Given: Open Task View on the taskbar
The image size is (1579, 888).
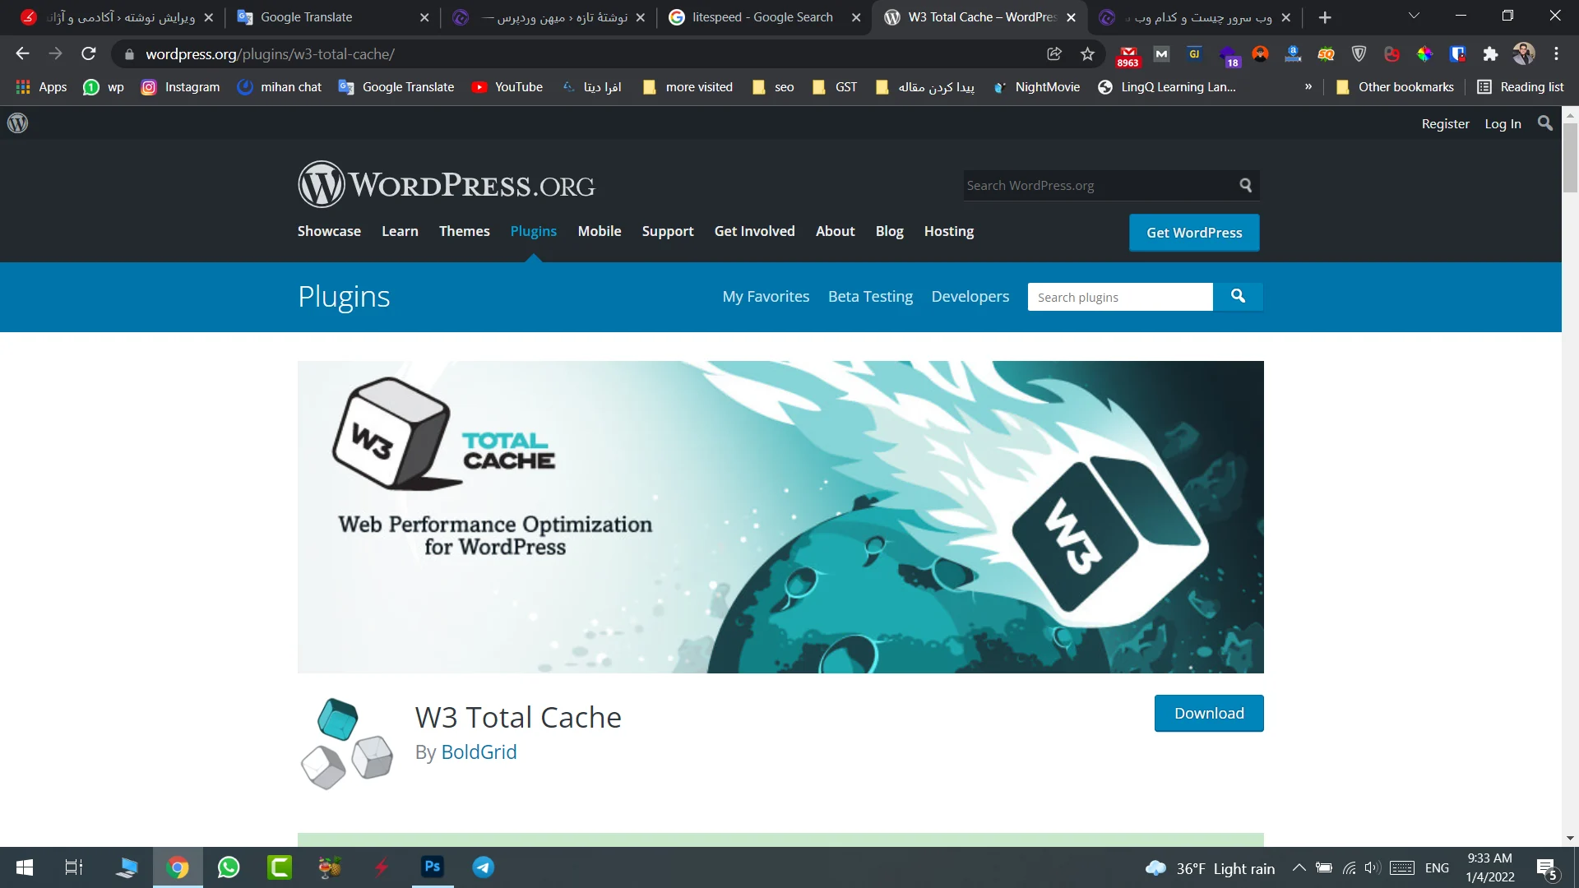Looking at the screenshot, I should click(x=74, y=867).
